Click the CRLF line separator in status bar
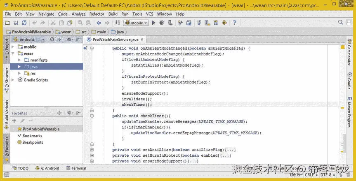356x181 pixels. (x=311, y=175)
